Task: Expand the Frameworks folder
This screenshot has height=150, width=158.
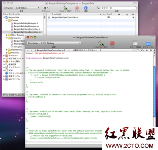Action: 7,50
